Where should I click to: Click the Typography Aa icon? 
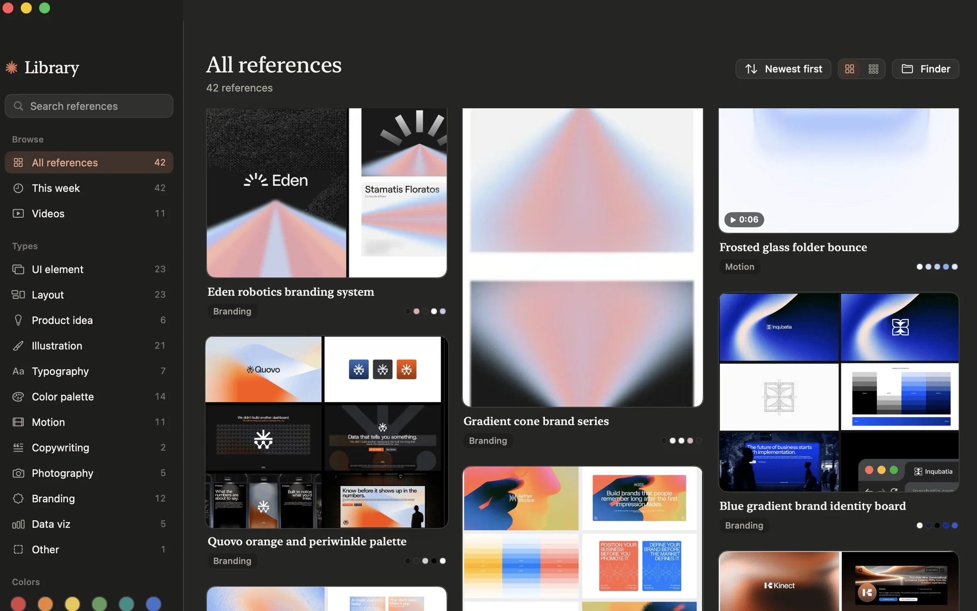coord(18,371)
